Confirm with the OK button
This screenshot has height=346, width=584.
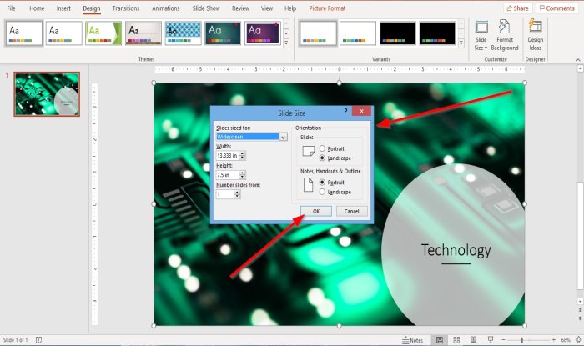(316, 211)
